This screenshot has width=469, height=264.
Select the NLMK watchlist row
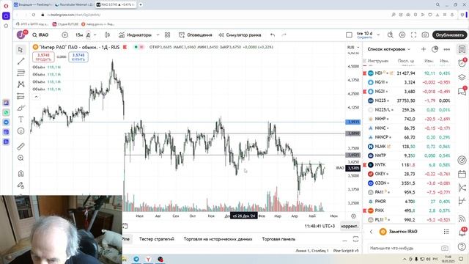pos(409,147)
